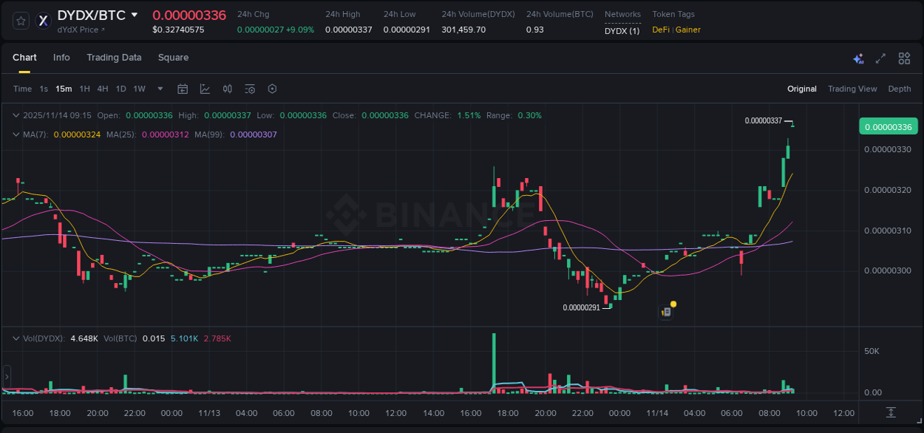Open the Info tab

61,58
